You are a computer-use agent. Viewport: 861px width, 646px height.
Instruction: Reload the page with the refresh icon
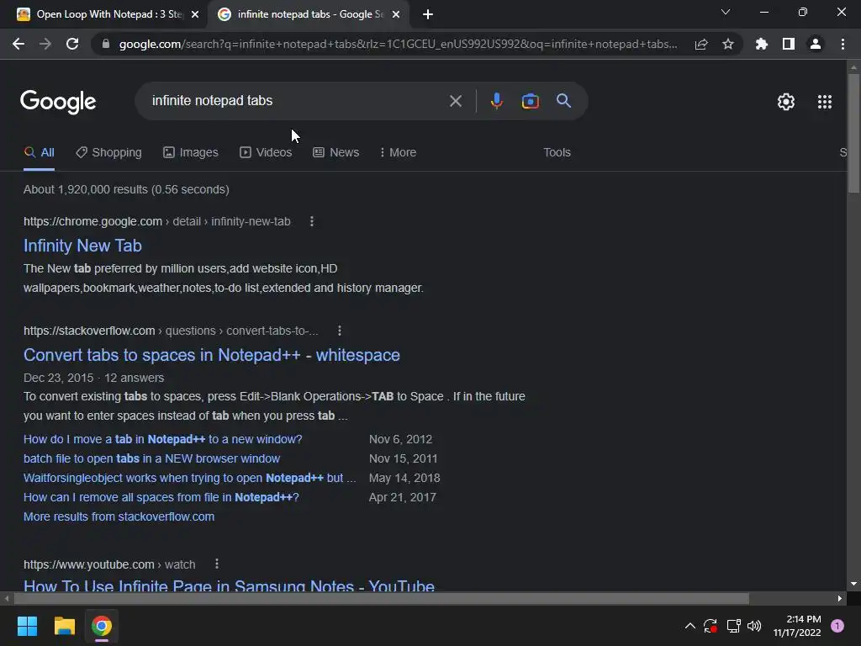(72, 44)
